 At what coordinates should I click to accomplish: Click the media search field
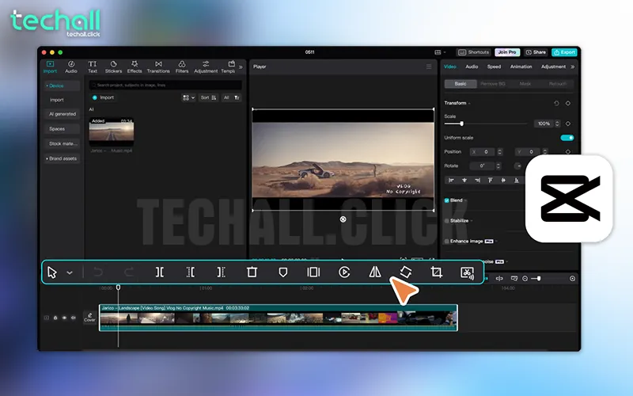tap(165, 85)
